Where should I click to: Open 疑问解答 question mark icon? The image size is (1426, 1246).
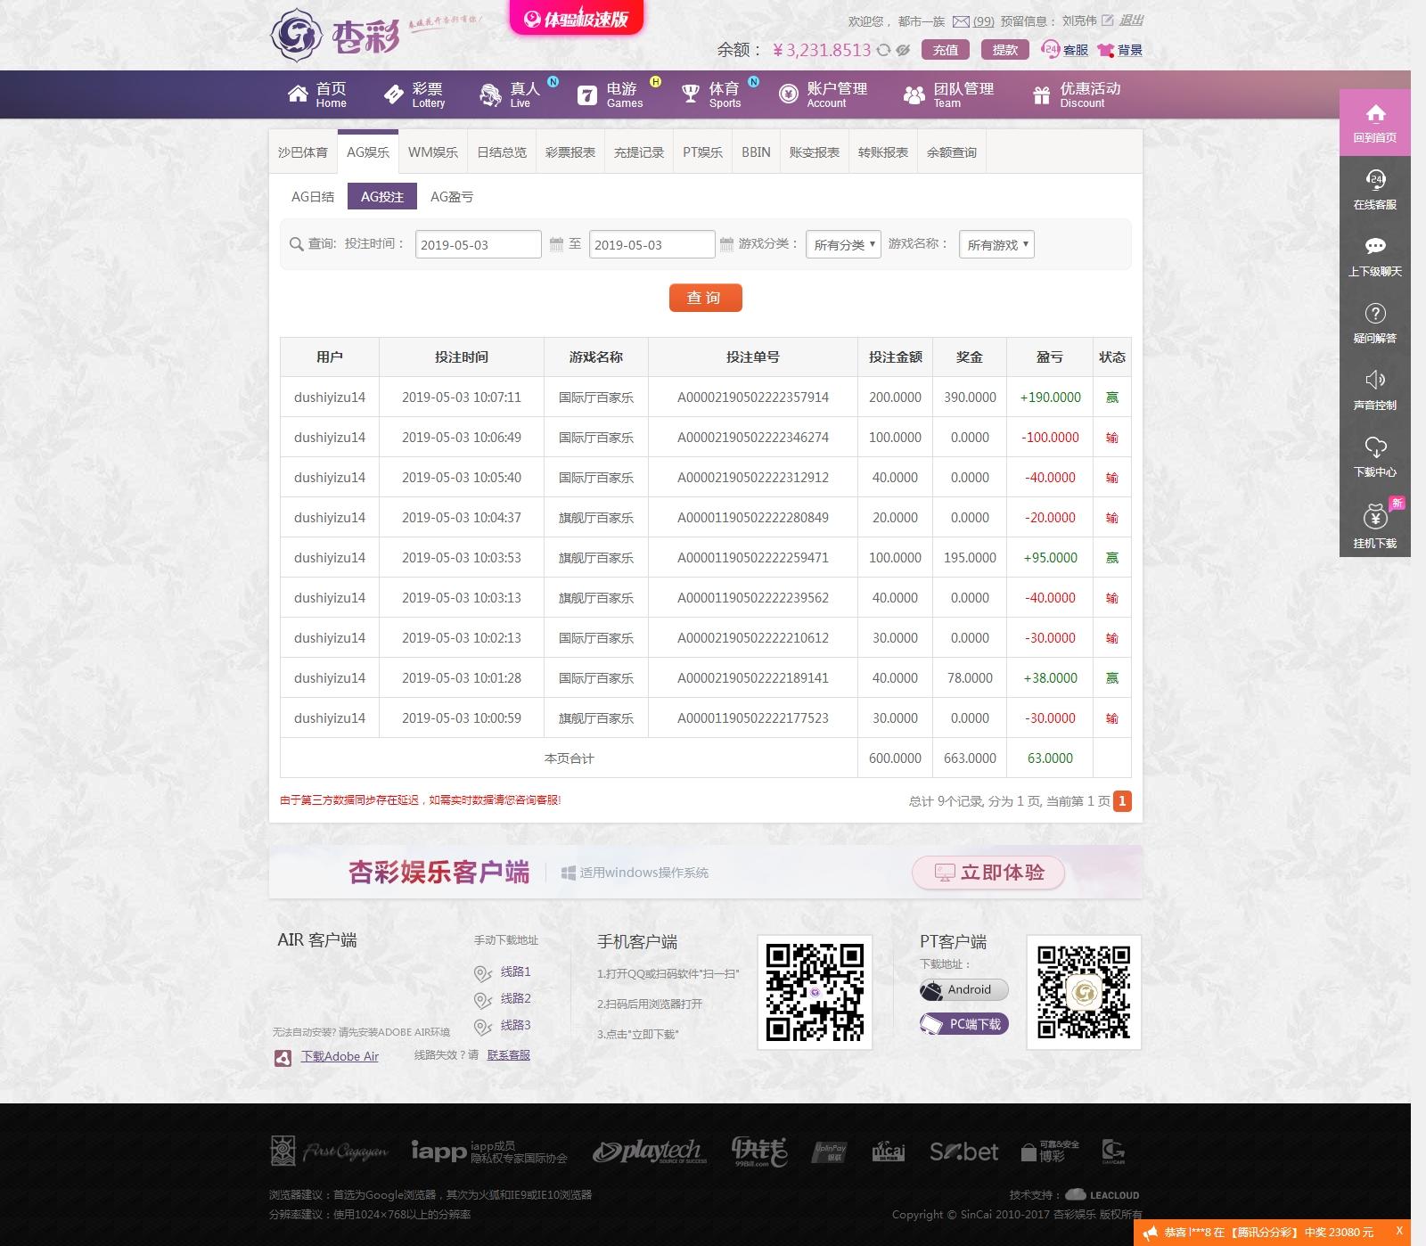click(x=1375, y=314)
